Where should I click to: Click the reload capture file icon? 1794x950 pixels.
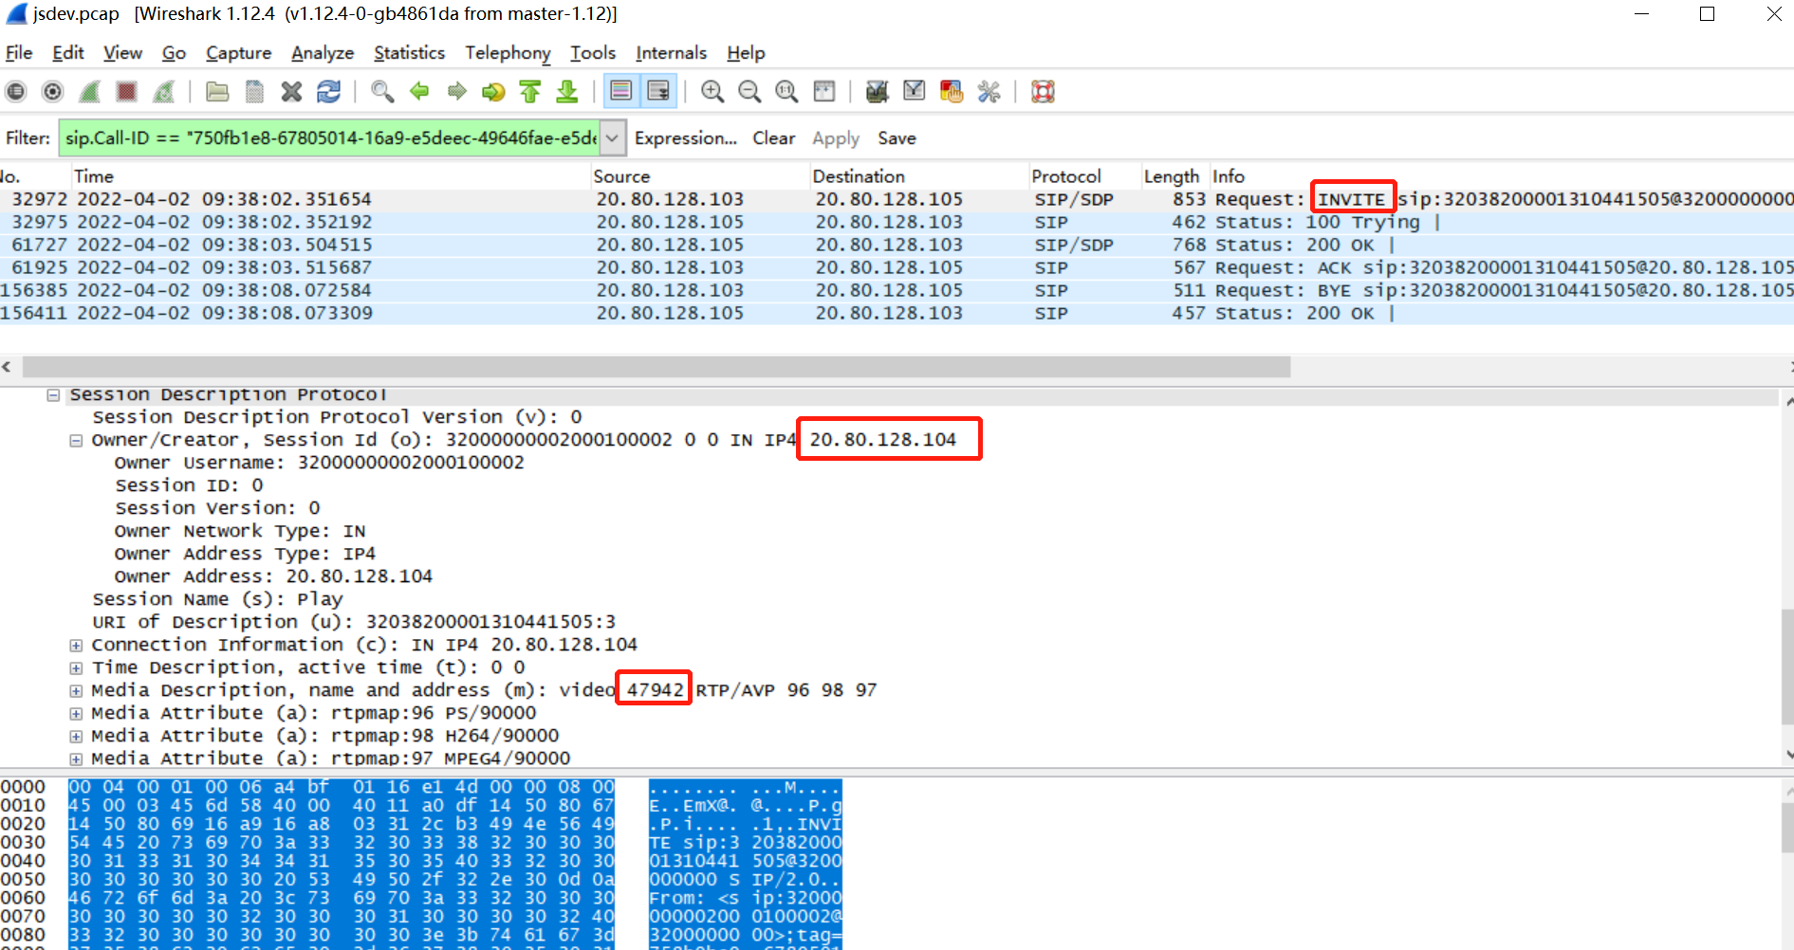coord(328,92)
